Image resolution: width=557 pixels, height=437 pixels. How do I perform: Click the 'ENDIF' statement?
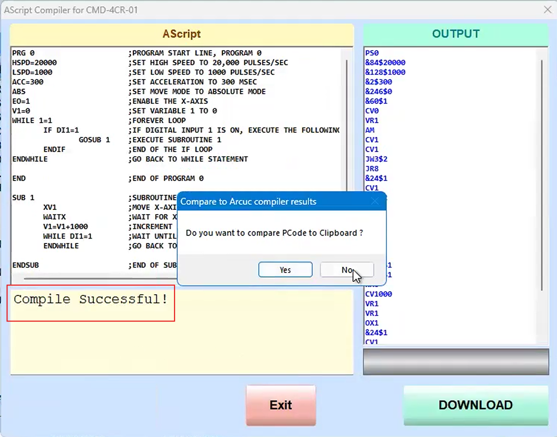pyautogui.click(x=54, y=150)
